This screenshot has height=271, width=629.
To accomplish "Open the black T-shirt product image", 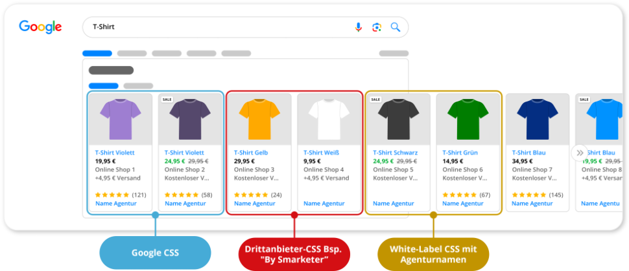I will (398, 119).
